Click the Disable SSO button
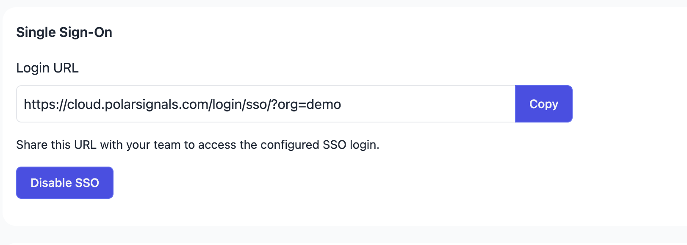Image resolution: width=687 pixels, height=245 pixels. [x=65, y=183]
